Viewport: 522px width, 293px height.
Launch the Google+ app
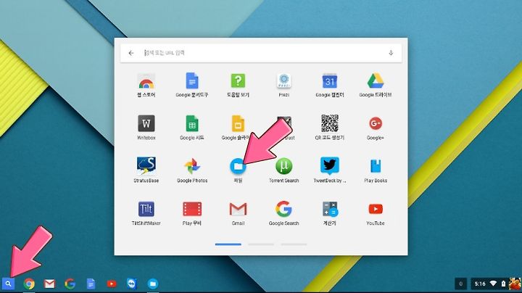[376, 123]
